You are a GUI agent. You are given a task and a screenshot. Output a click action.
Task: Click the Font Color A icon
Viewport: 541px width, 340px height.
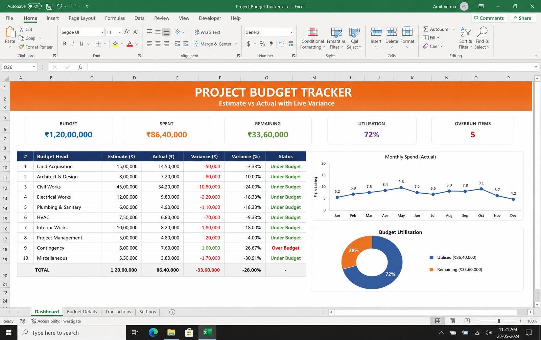(x=130, y=44)
